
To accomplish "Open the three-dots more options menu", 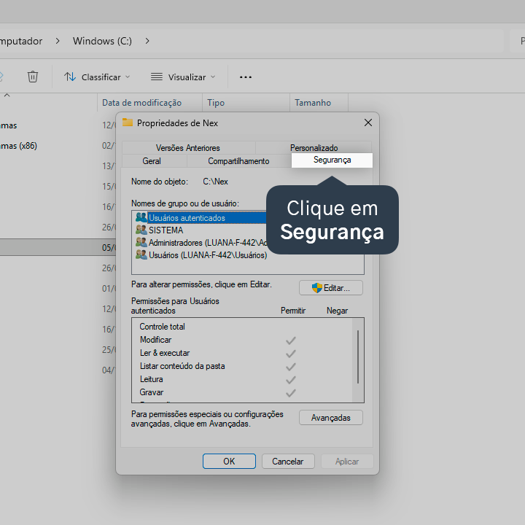I will pyautogui.click(x=246, y=77).
